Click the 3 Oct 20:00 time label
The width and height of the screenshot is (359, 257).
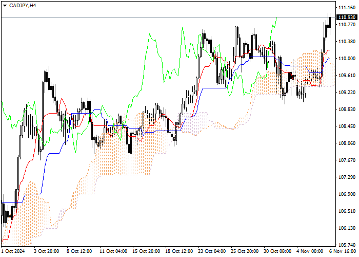47,251
